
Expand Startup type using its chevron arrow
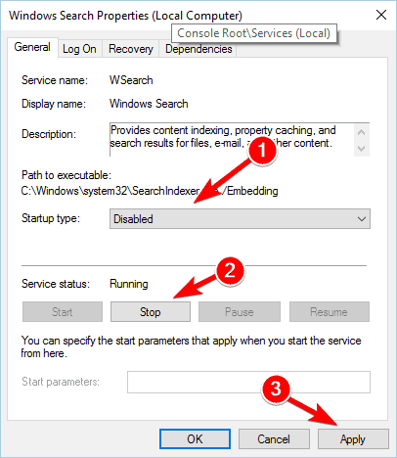coord(362,219)
